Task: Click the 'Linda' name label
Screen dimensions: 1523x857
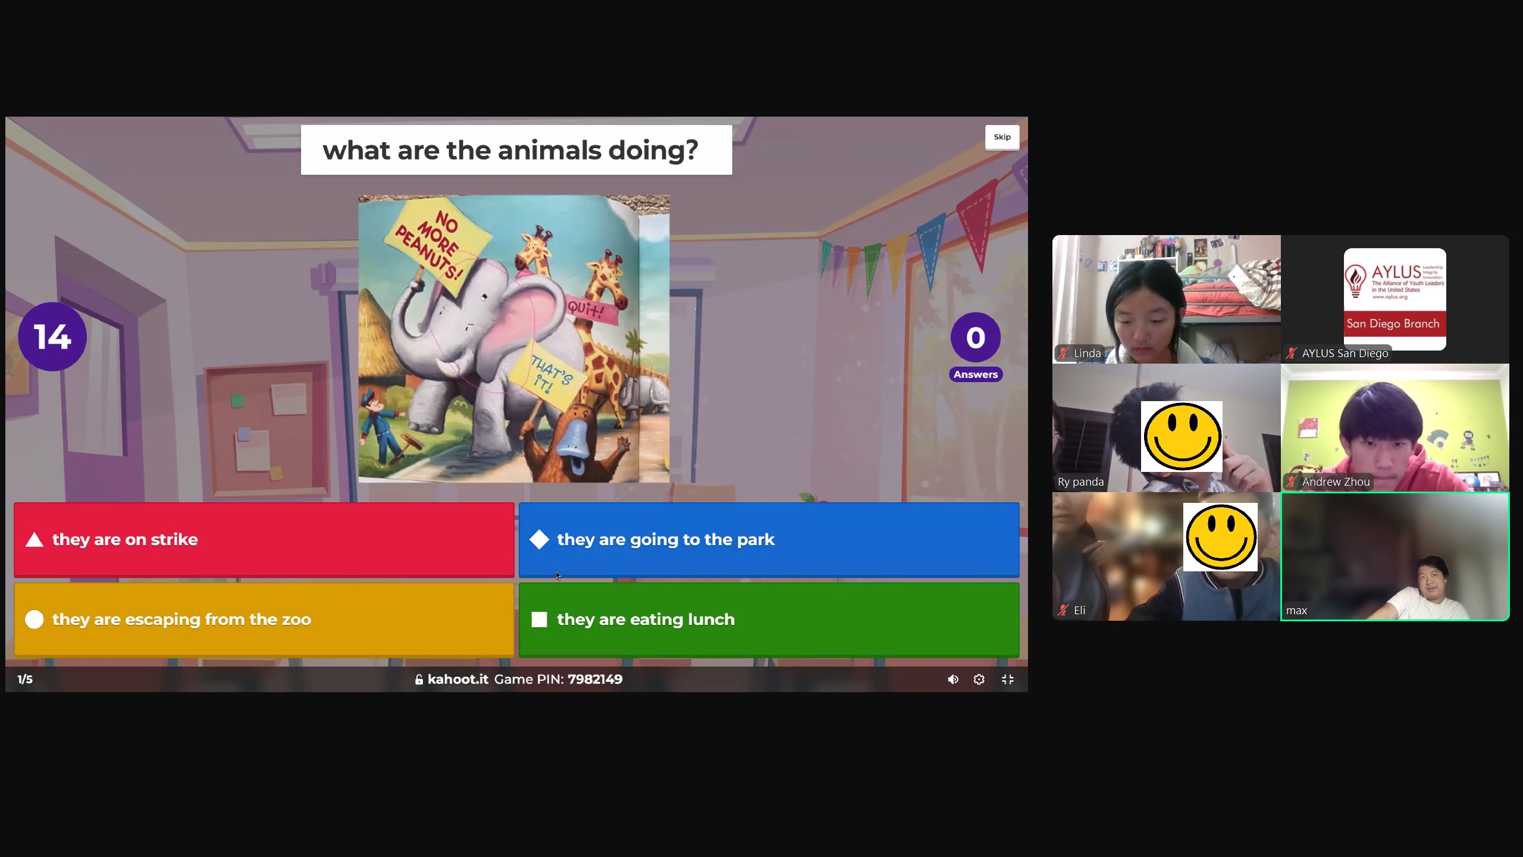Action: [x=1087, y=353]
